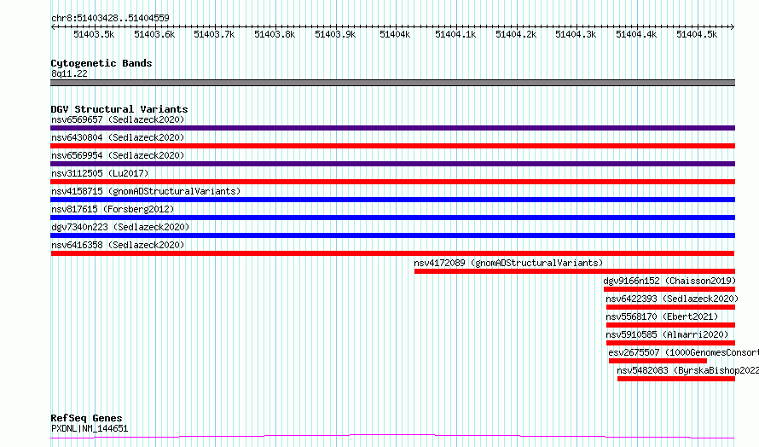759x447 pixels.
Task: Click the 51404.2k ruler tick label
Action: click(x=516, y=34)
